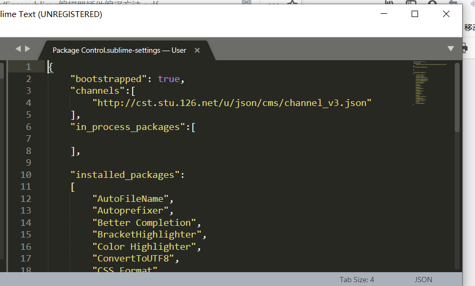Click the "installed_packages" key
This screenshot has height=286, width=475.
125,175
